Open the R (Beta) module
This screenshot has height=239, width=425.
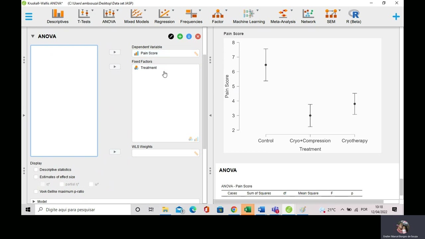tap(354, 16)
